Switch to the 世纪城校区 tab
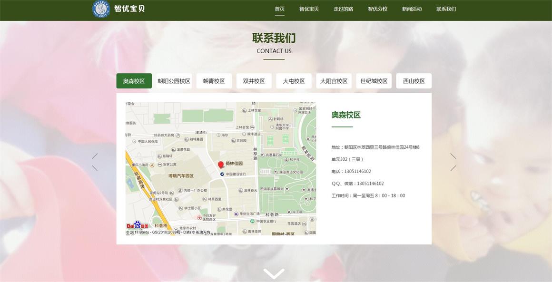552x282 pixels. (x=374, y=81)
